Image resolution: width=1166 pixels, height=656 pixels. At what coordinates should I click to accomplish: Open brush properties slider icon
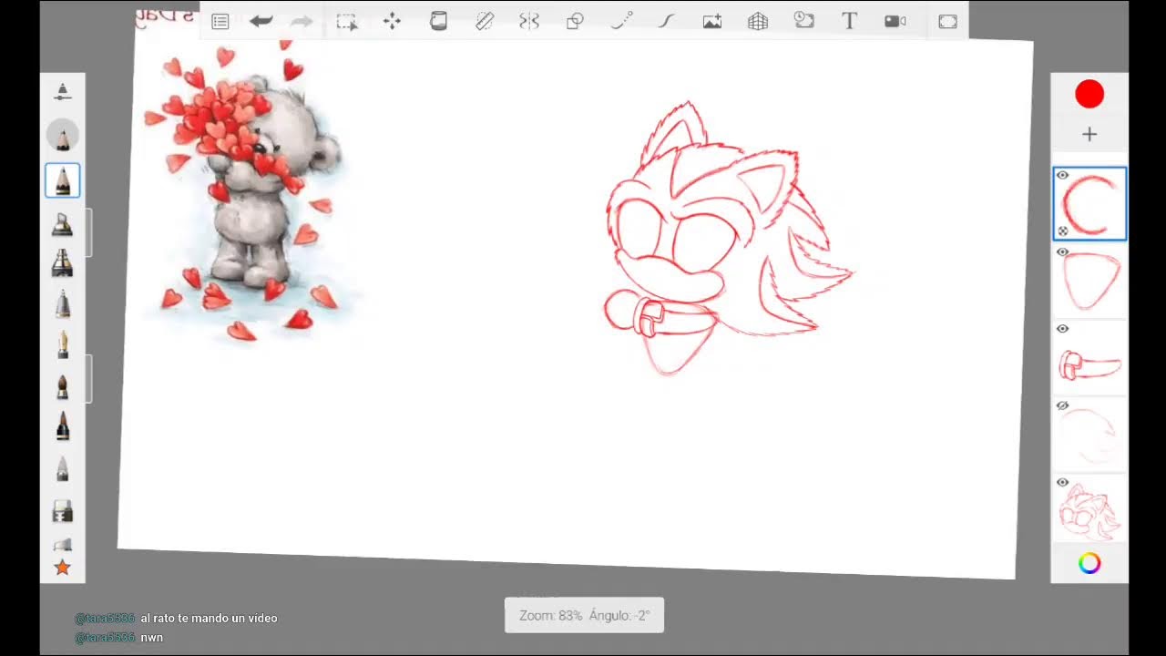tap(62, 92)
